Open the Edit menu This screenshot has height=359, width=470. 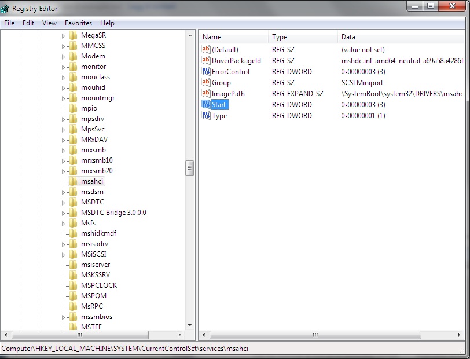point(28,23)
